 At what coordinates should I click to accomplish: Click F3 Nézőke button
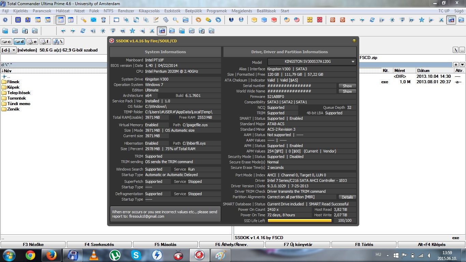tap(33, 244)
